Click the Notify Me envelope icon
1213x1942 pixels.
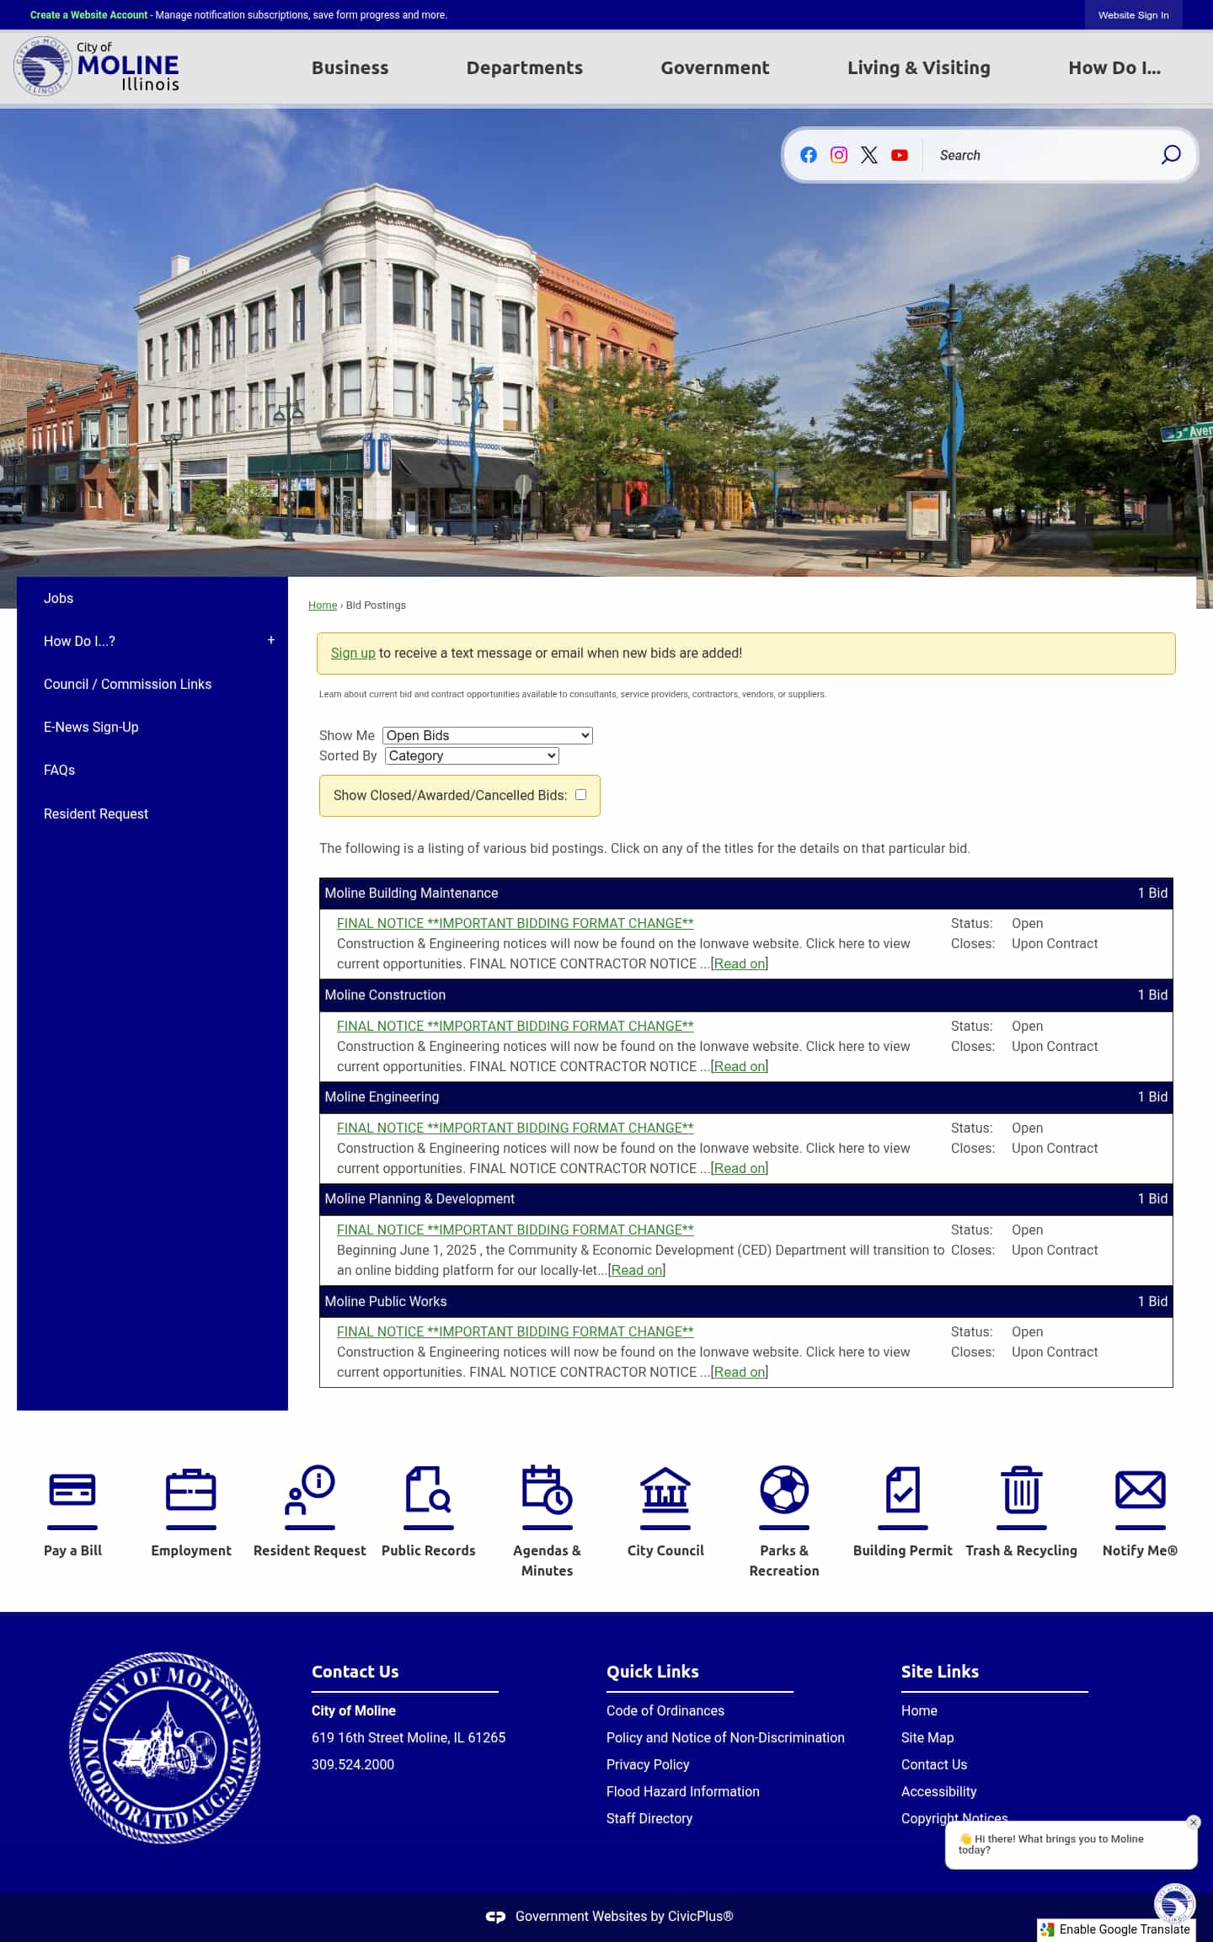tap(1141, 1490)
